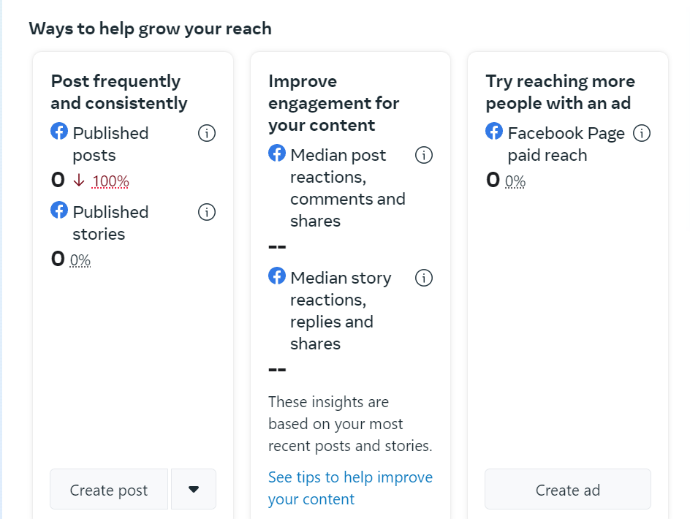
Task: Open info icon for Median post reactions
Action: [x=424, y=156]
